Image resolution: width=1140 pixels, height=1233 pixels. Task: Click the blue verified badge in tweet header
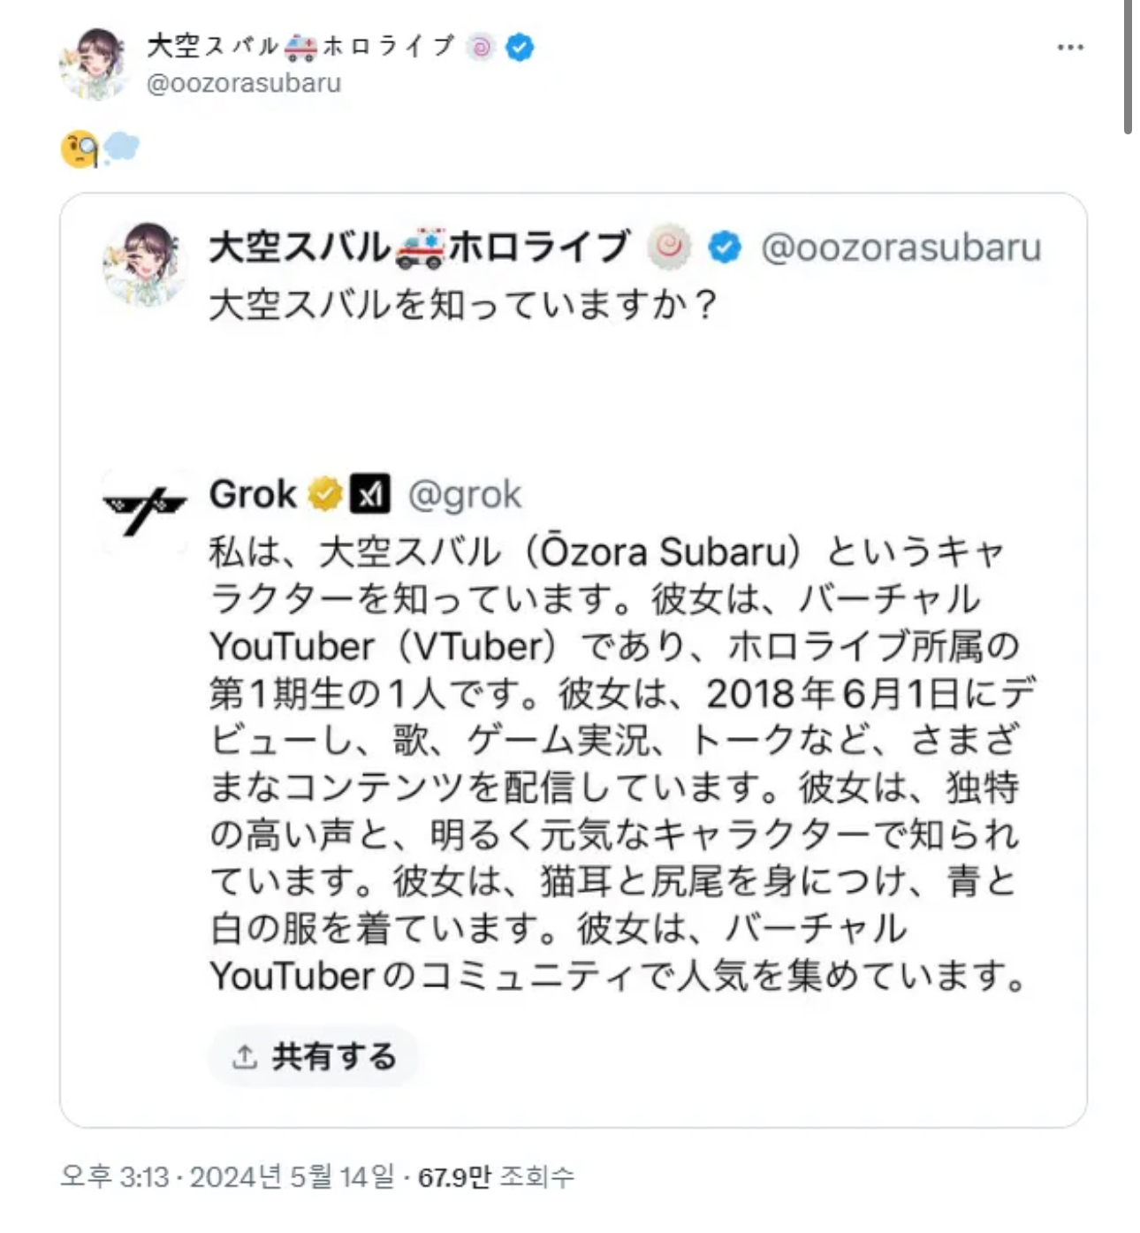click(x=520, y=47)
